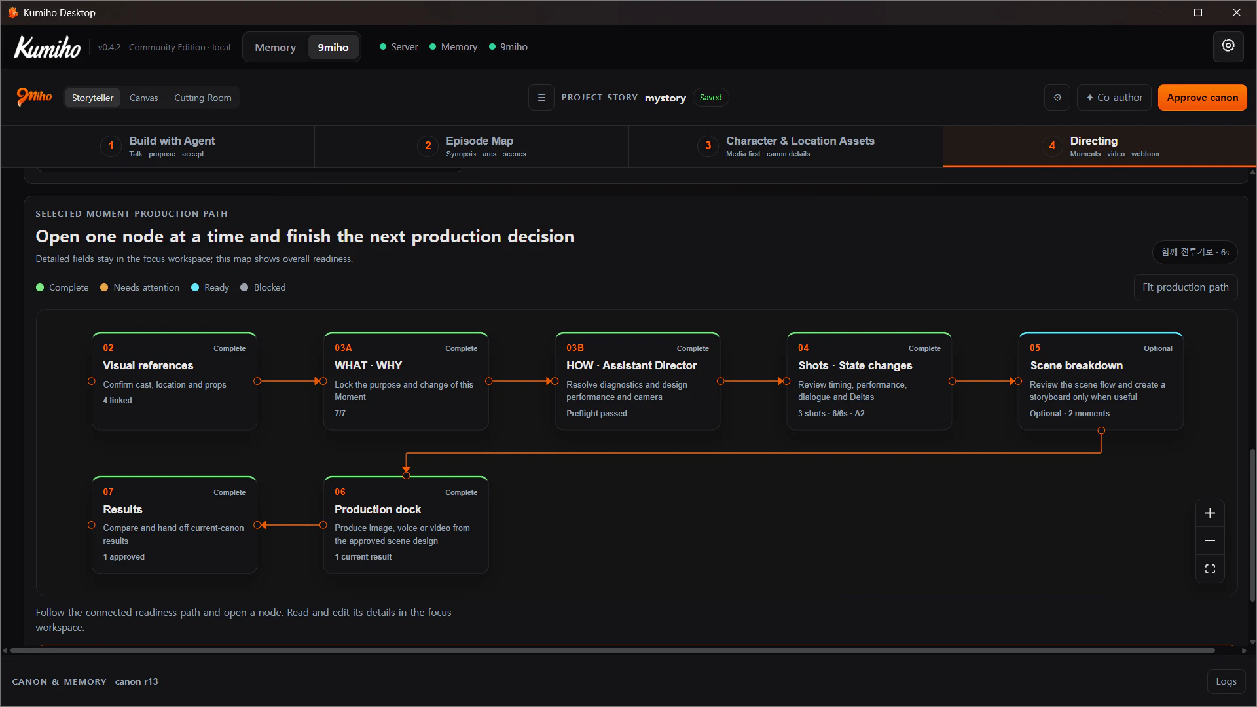Click the step 4 number badge
The image size is (1257, 707).
1052,145
